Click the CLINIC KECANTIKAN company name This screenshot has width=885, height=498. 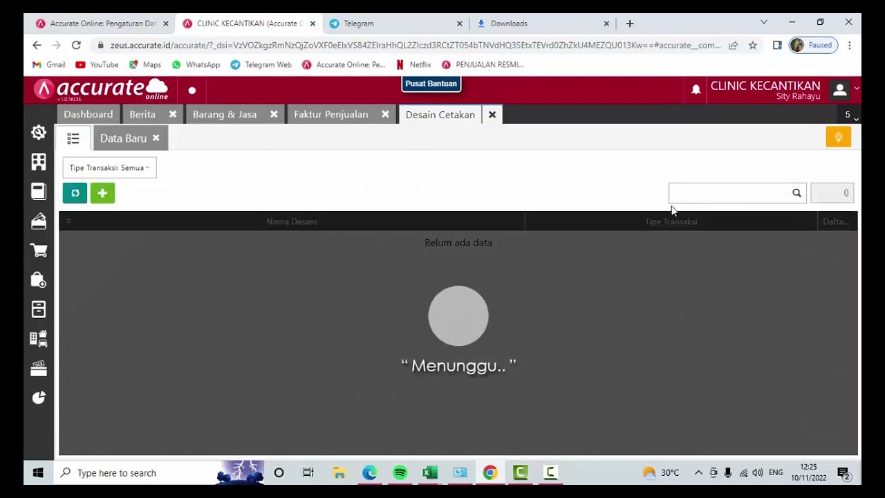[x=765, y=86]
